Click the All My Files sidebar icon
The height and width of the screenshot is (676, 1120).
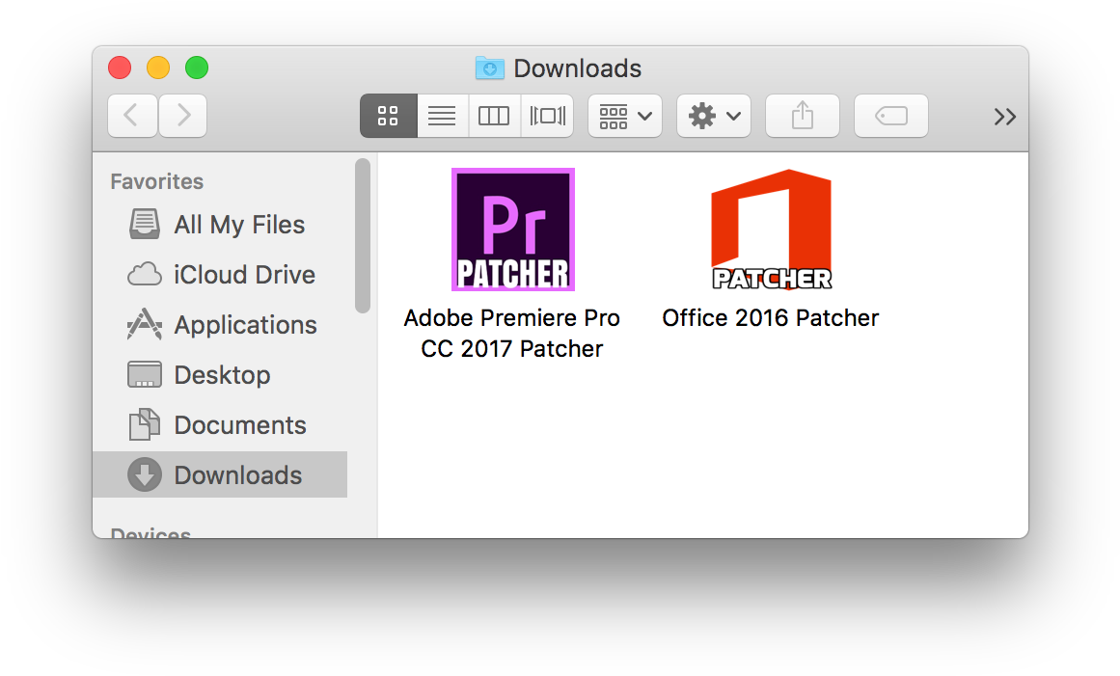click(x=145, y=225)
